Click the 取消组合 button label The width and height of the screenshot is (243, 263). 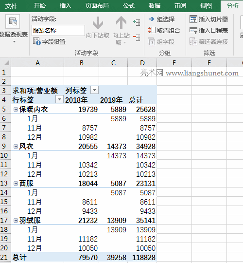coord(169,30)
